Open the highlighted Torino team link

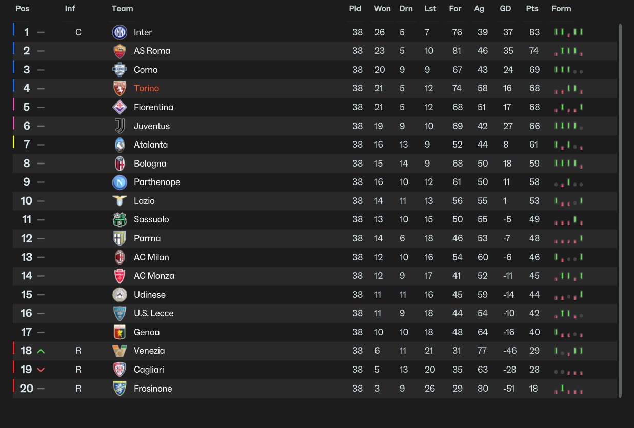[146, 88]
